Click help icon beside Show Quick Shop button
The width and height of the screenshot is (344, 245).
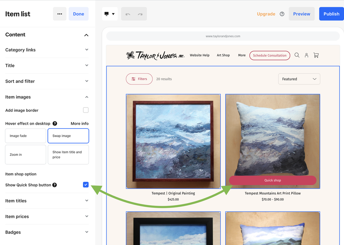pyautogui.click(x=55, y=185)
